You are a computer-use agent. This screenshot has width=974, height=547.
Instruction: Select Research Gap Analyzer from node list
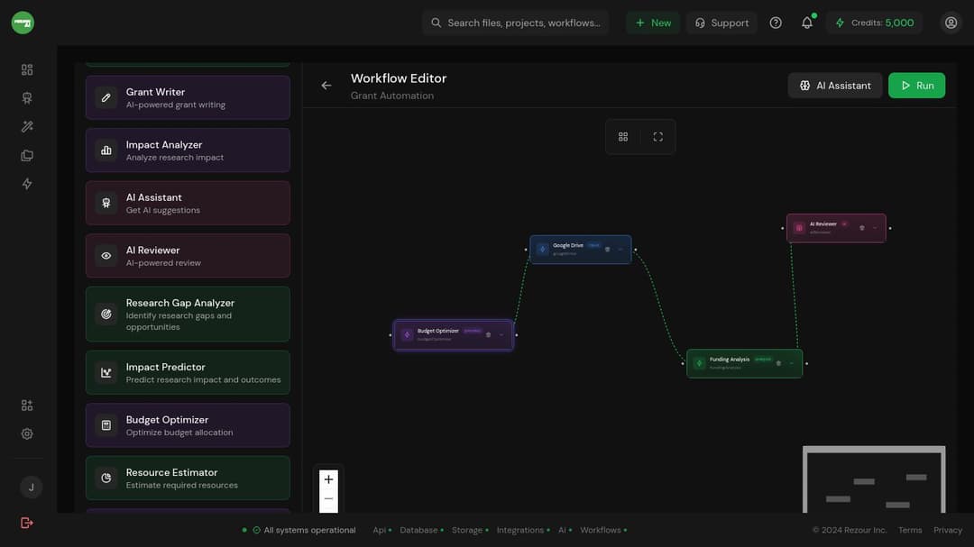tap(188, 315)
